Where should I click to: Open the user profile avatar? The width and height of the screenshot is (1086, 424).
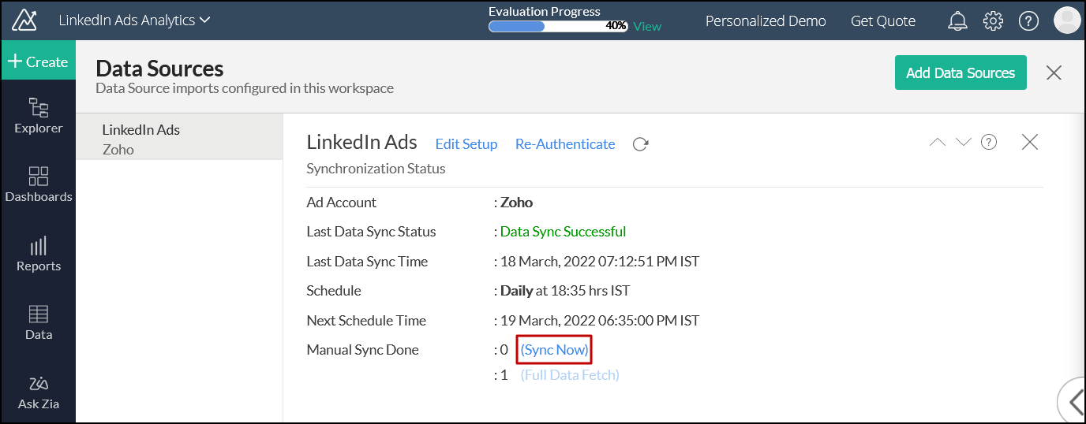(x=1067, y=20)
